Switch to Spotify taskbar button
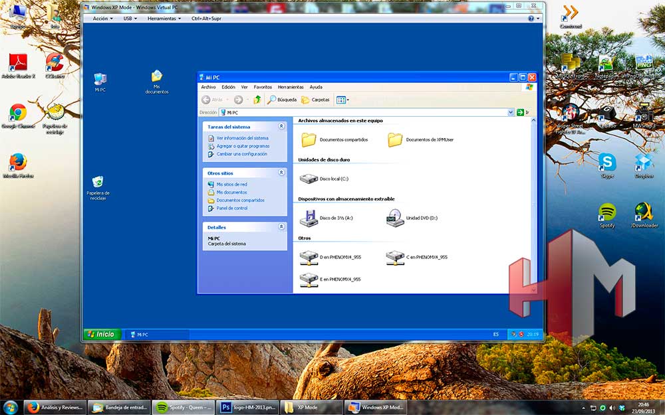 pos(184,408)
